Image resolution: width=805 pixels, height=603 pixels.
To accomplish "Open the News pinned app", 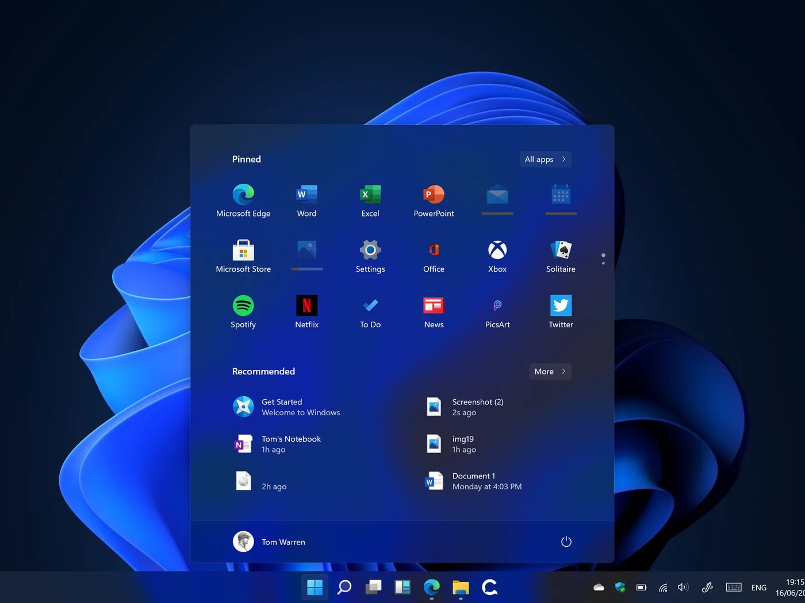I will 434,312.
